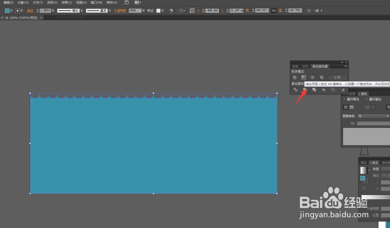The height and width of the screenshot is (228, 390).
Task: Close the document tab 100% (CMYK/预览)
Action: 41,18
